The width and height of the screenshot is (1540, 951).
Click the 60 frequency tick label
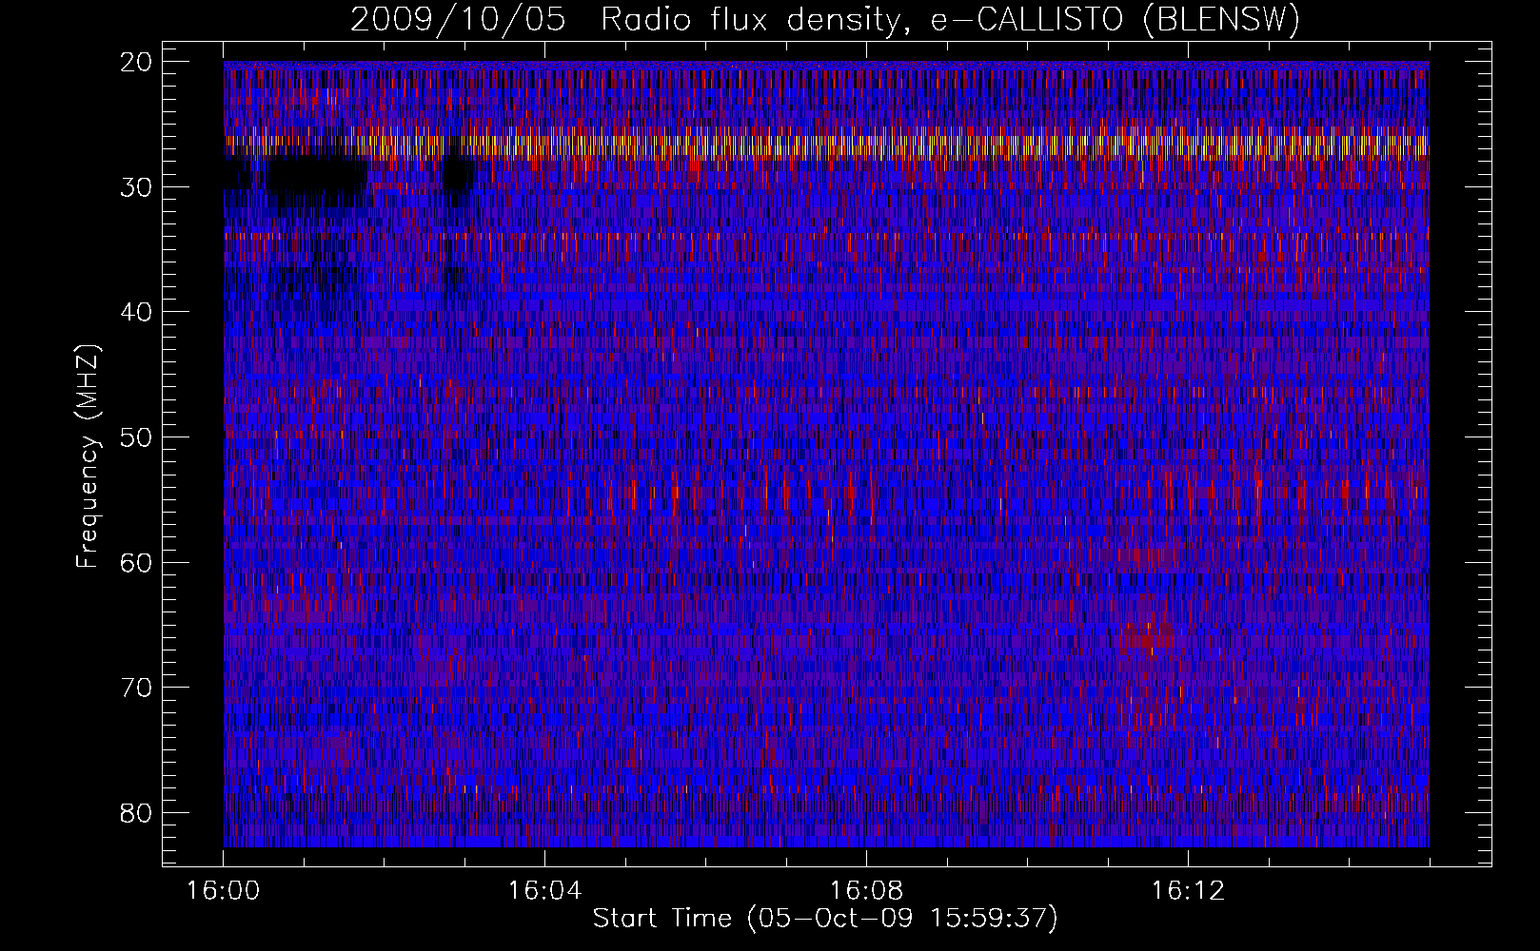coord(137,562)
